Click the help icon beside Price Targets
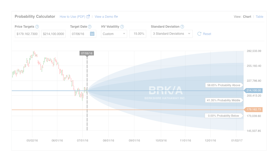Viewport: 272px width, 160px height. click(37, 27)
